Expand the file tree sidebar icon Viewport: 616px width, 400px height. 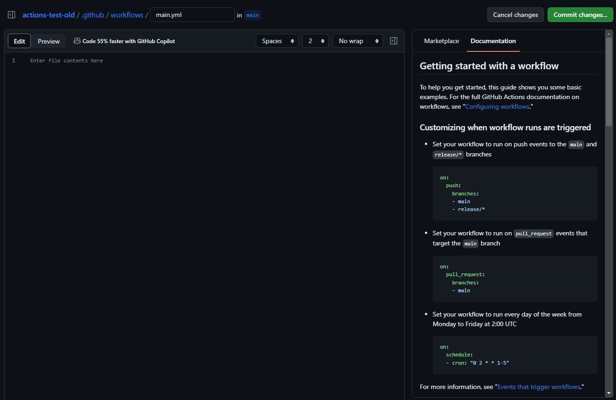pyautogui.click(x=11, y=15)
